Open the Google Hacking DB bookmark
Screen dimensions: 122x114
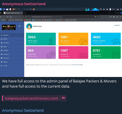click(x=70, y=20)
